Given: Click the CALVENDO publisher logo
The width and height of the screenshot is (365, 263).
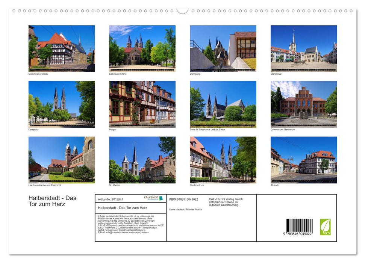Looking at the screenshot, I should 152,198.
